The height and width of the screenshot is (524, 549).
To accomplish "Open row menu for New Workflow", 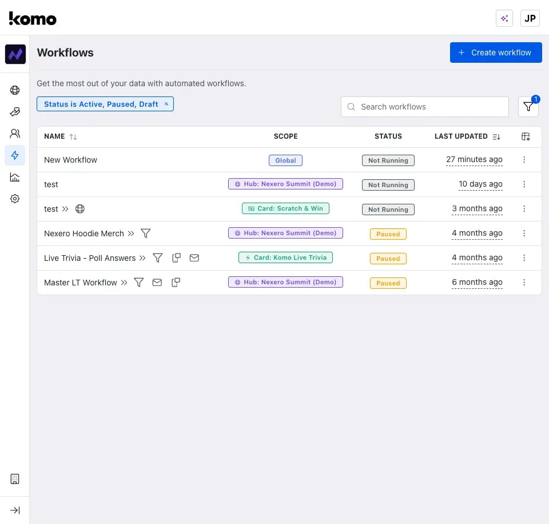I will click(x=524, y=159).
